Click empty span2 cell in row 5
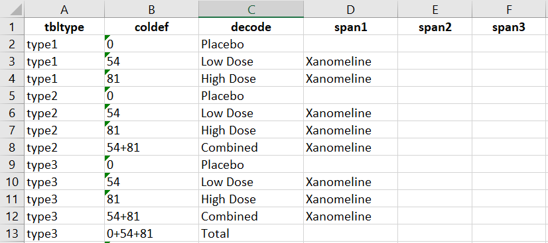This screenshot has width=548, height=243. (x=435, y=95)
